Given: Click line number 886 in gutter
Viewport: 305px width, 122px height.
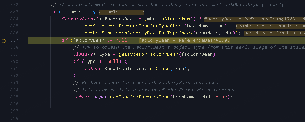Looking at the screenshot, I should pos(14,33).
